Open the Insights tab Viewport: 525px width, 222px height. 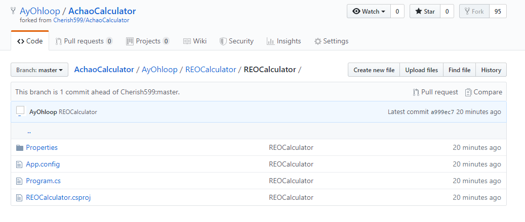pyautogui.click(x=284, y=41)
